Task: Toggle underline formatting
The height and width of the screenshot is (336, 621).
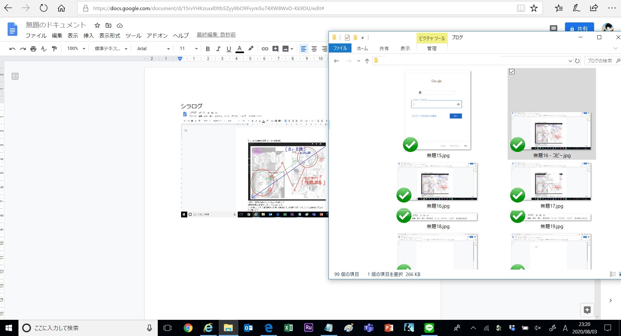Action: [229, 49]
